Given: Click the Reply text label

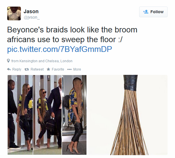Looking at the screenshot, I should tap(17, 69).
